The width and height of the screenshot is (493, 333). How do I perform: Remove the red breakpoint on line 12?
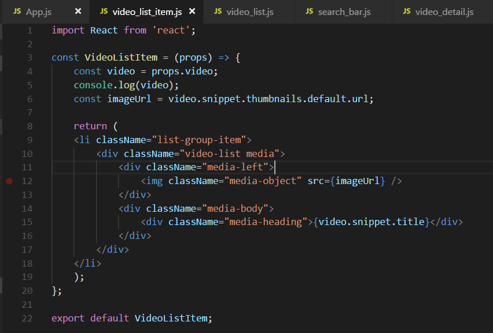[x=9, y=181]
